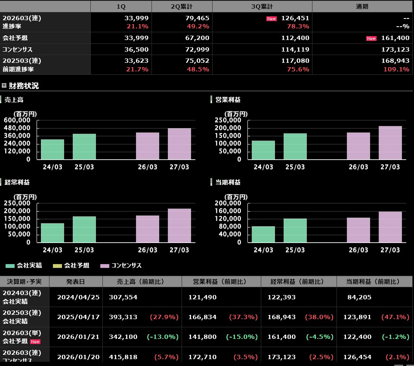Click the 27/03 bar in 営業利益 chart
Image resolution: width=414 pixels, height=366 pixels.
[390, 143]
